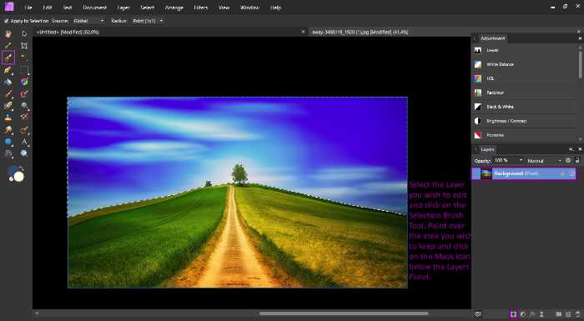
Task: Switch to the Untitled [Modified] document tab
Action: tap(68, 33)
